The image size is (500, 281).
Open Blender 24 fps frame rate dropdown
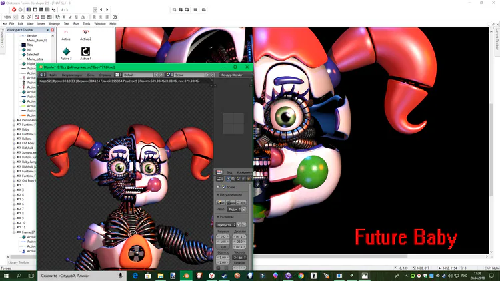239,258
